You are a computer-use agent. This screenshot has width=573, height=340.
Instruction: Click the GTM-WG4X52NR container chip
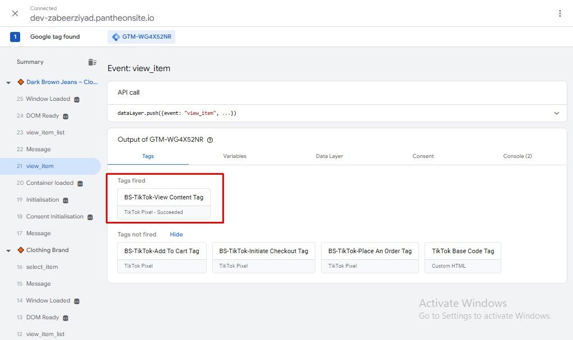coord(141,36)
